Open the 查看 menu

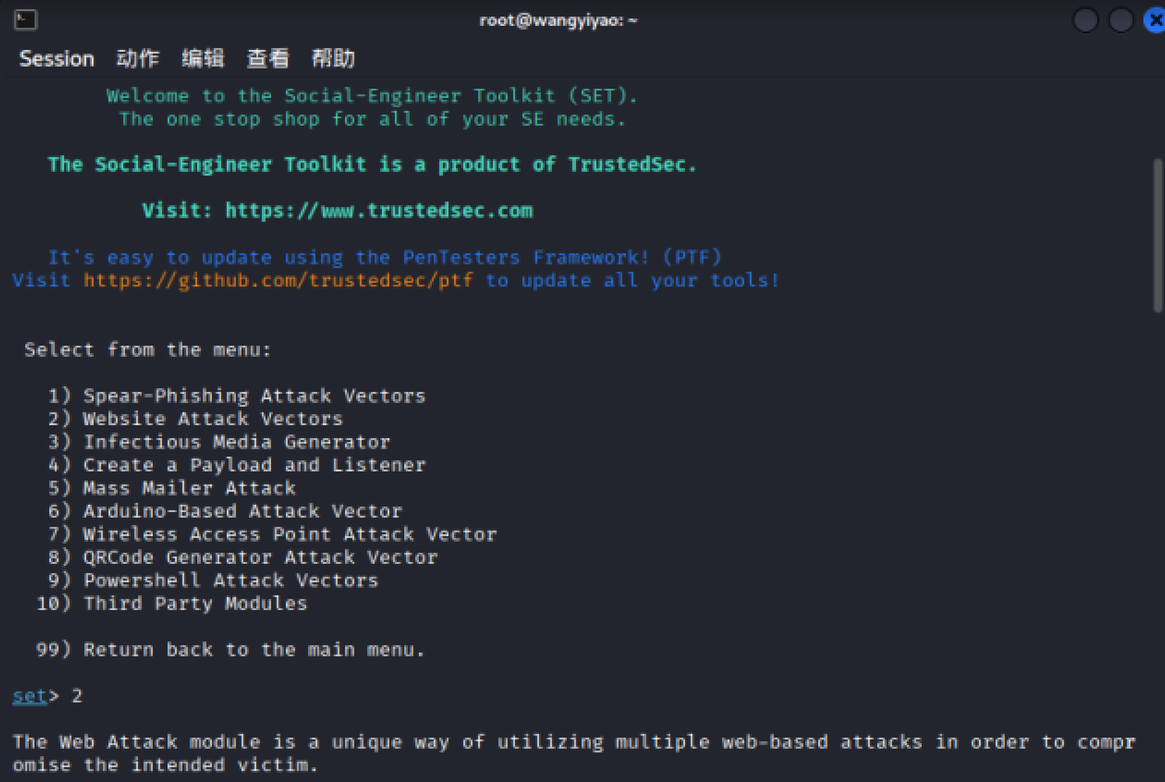(x=268, y=59)
